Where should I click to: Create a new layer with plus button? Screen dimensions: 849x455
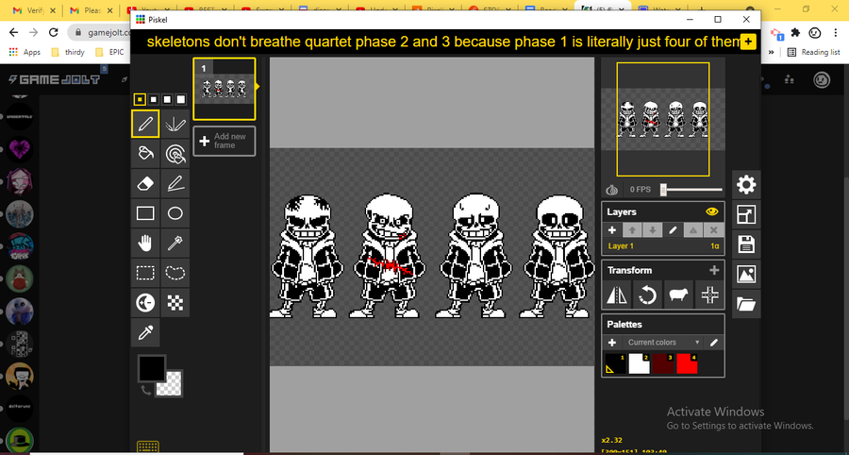pos(612,230)
